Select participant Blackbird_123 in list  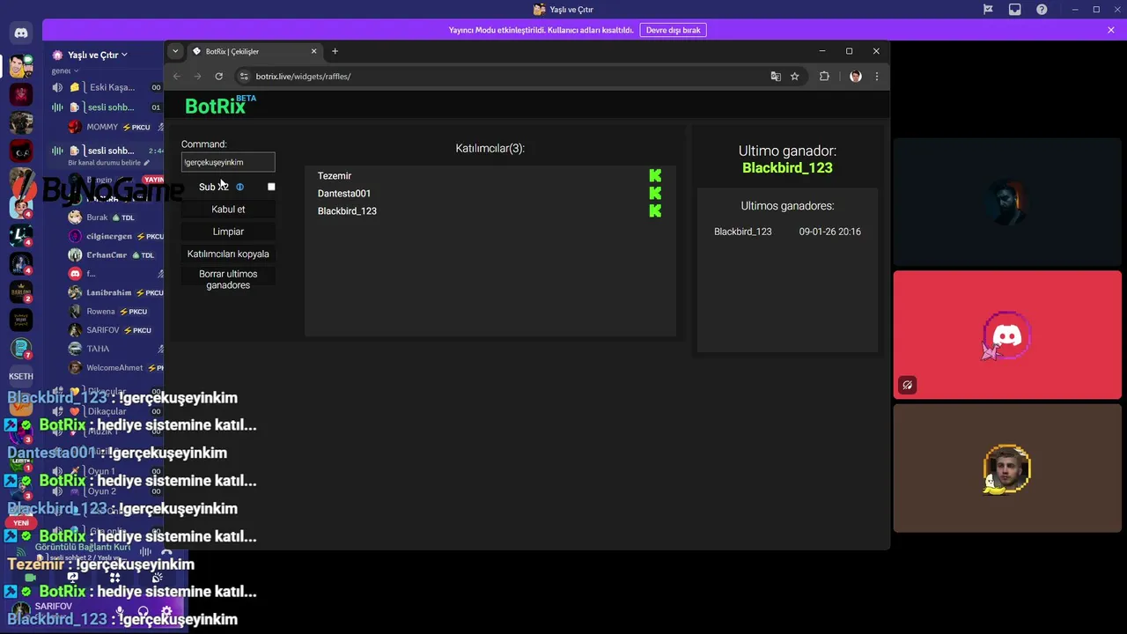pos(347,211)
